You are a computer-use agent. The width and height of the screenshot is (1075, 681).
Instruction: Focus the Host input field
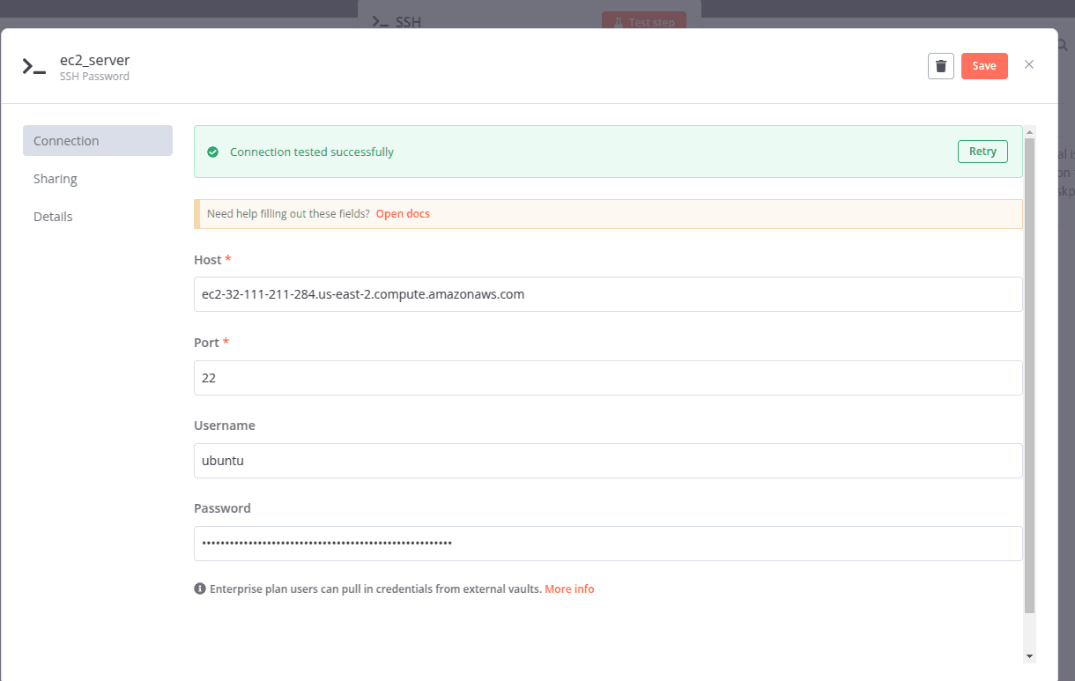608,294
